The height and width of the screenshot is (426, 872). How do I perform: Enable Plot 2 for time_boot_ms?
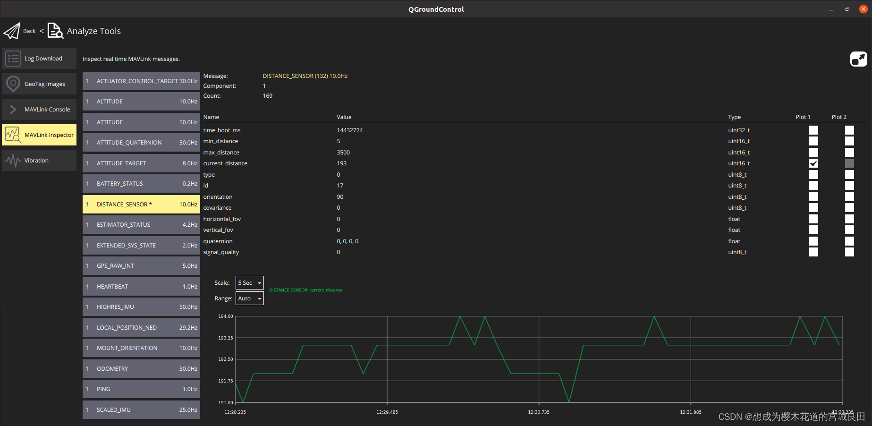pos(849,130)
